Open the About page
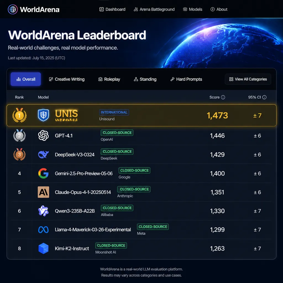Screen dimensions: 283x283 219,9
